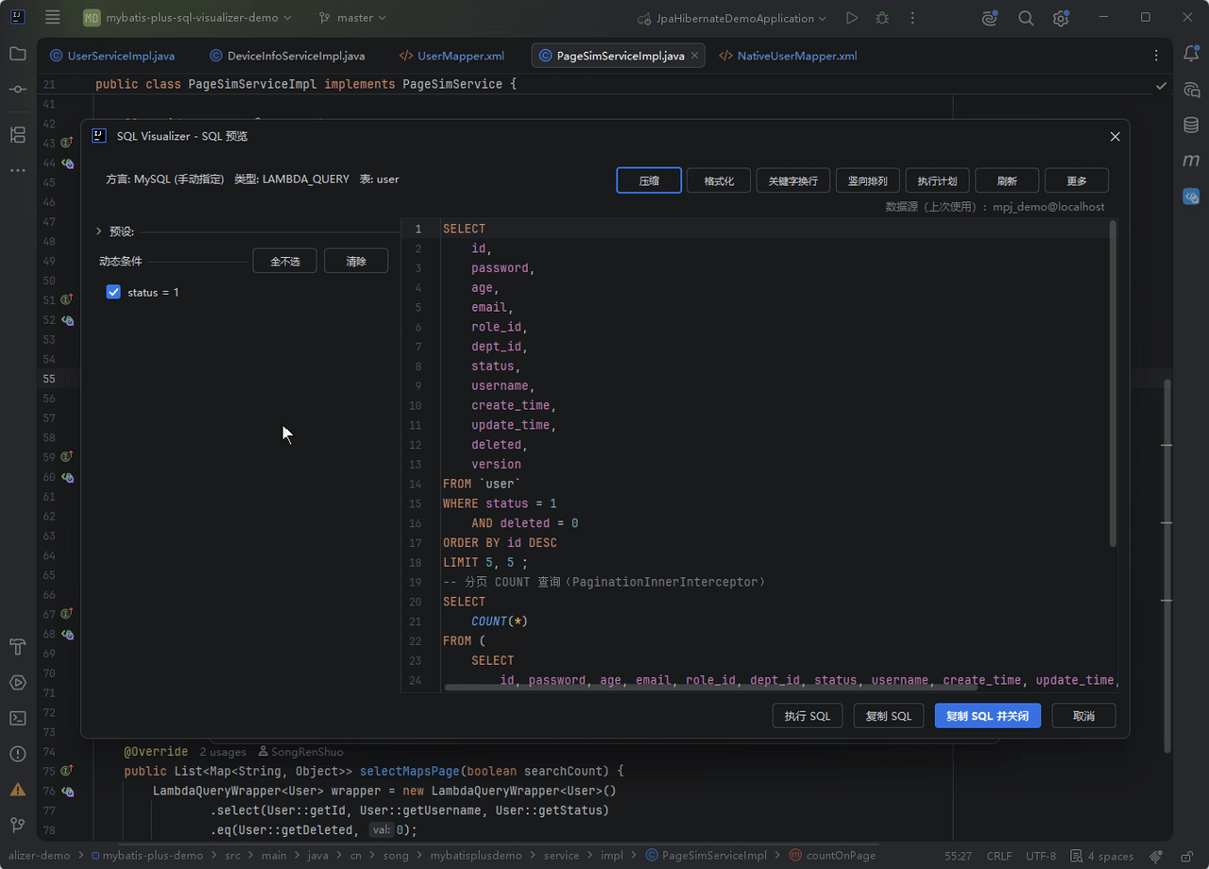
Task: Click the 格式化 format button
Action: tap(719, 180)
